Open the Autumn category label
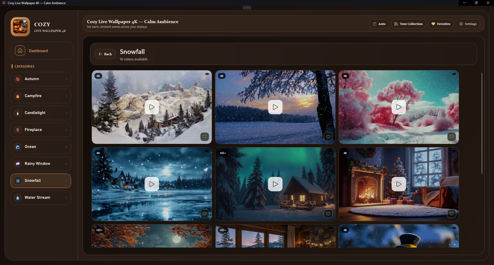The image size is (494, 265). click(32, 79)
